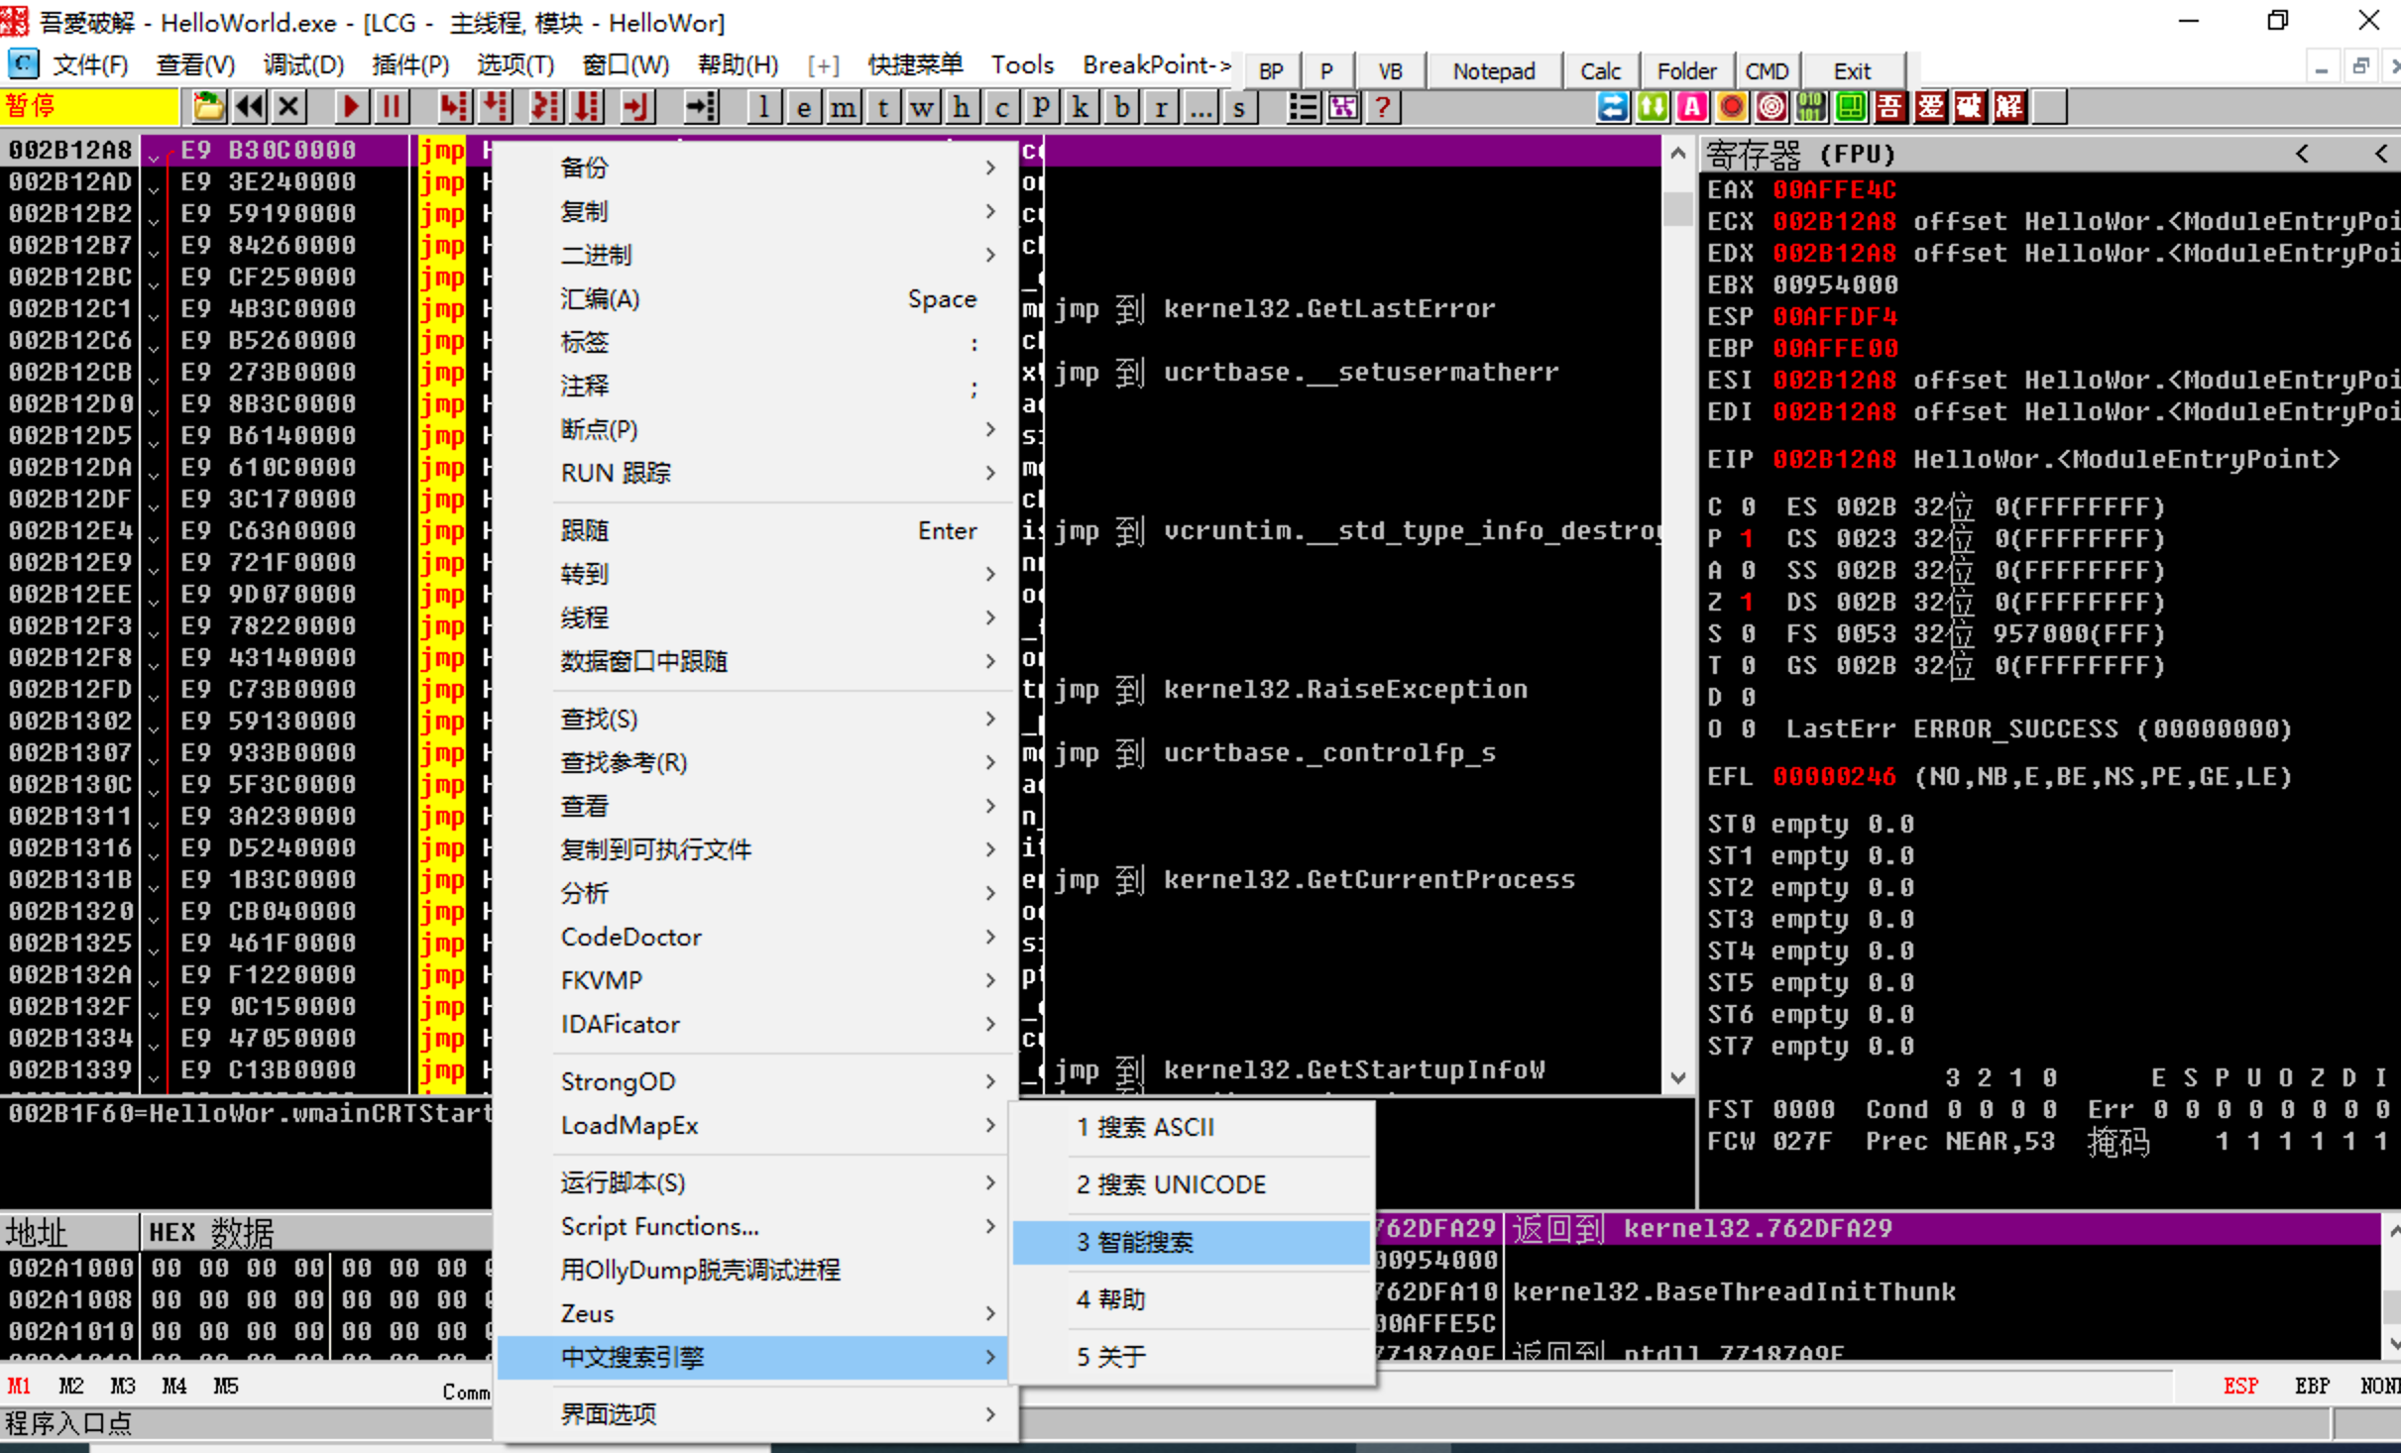The height and width of the screenshot is (1453, 2401).
Task: Expand the 备份 submenu in context menu
Action: point(755,168)
